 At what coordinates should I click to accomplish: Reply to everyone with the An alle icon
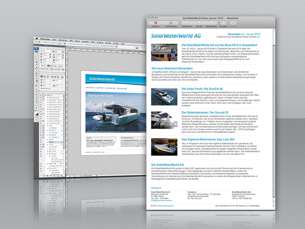point(199,23)
